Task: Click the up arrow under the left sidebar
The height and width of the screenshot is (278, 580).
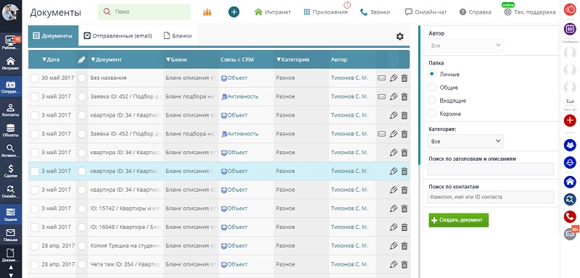Action: [11, 268]
